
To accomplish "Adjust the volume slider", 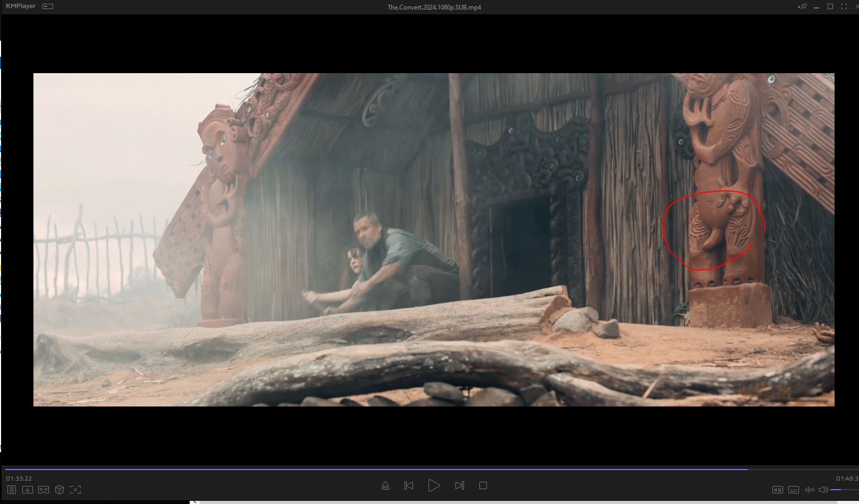I will pyautogui.click(x=844, y=490).
